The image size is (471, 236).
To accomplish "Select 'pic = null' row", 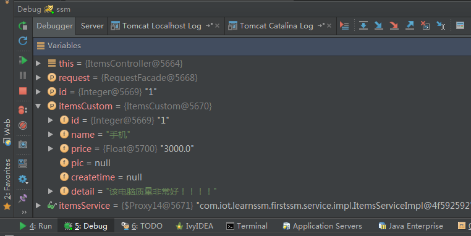I will coord(252,163).
